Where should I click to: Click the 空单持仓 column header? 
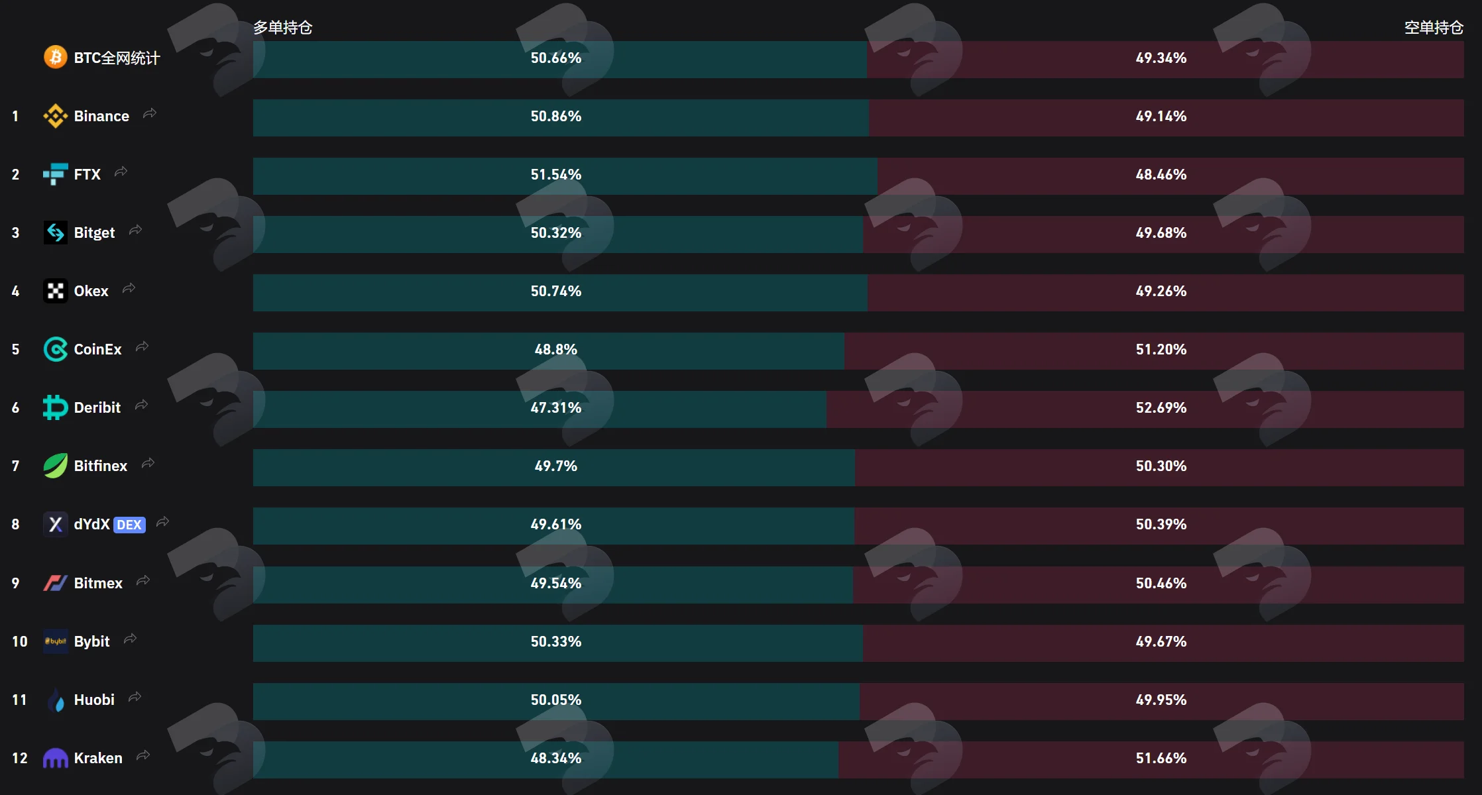coord(1434,27)
